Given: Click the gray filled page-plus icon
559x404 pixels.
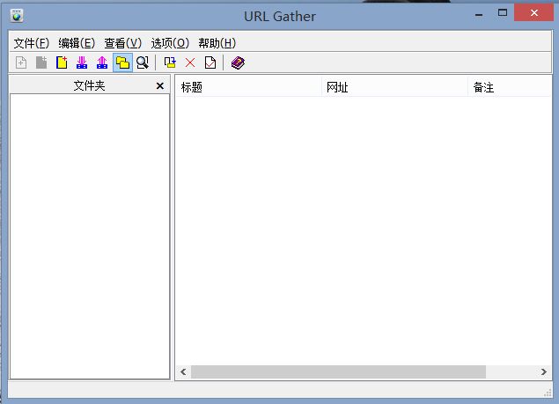Looking at the screenshot, I should [x=41, y=63].
